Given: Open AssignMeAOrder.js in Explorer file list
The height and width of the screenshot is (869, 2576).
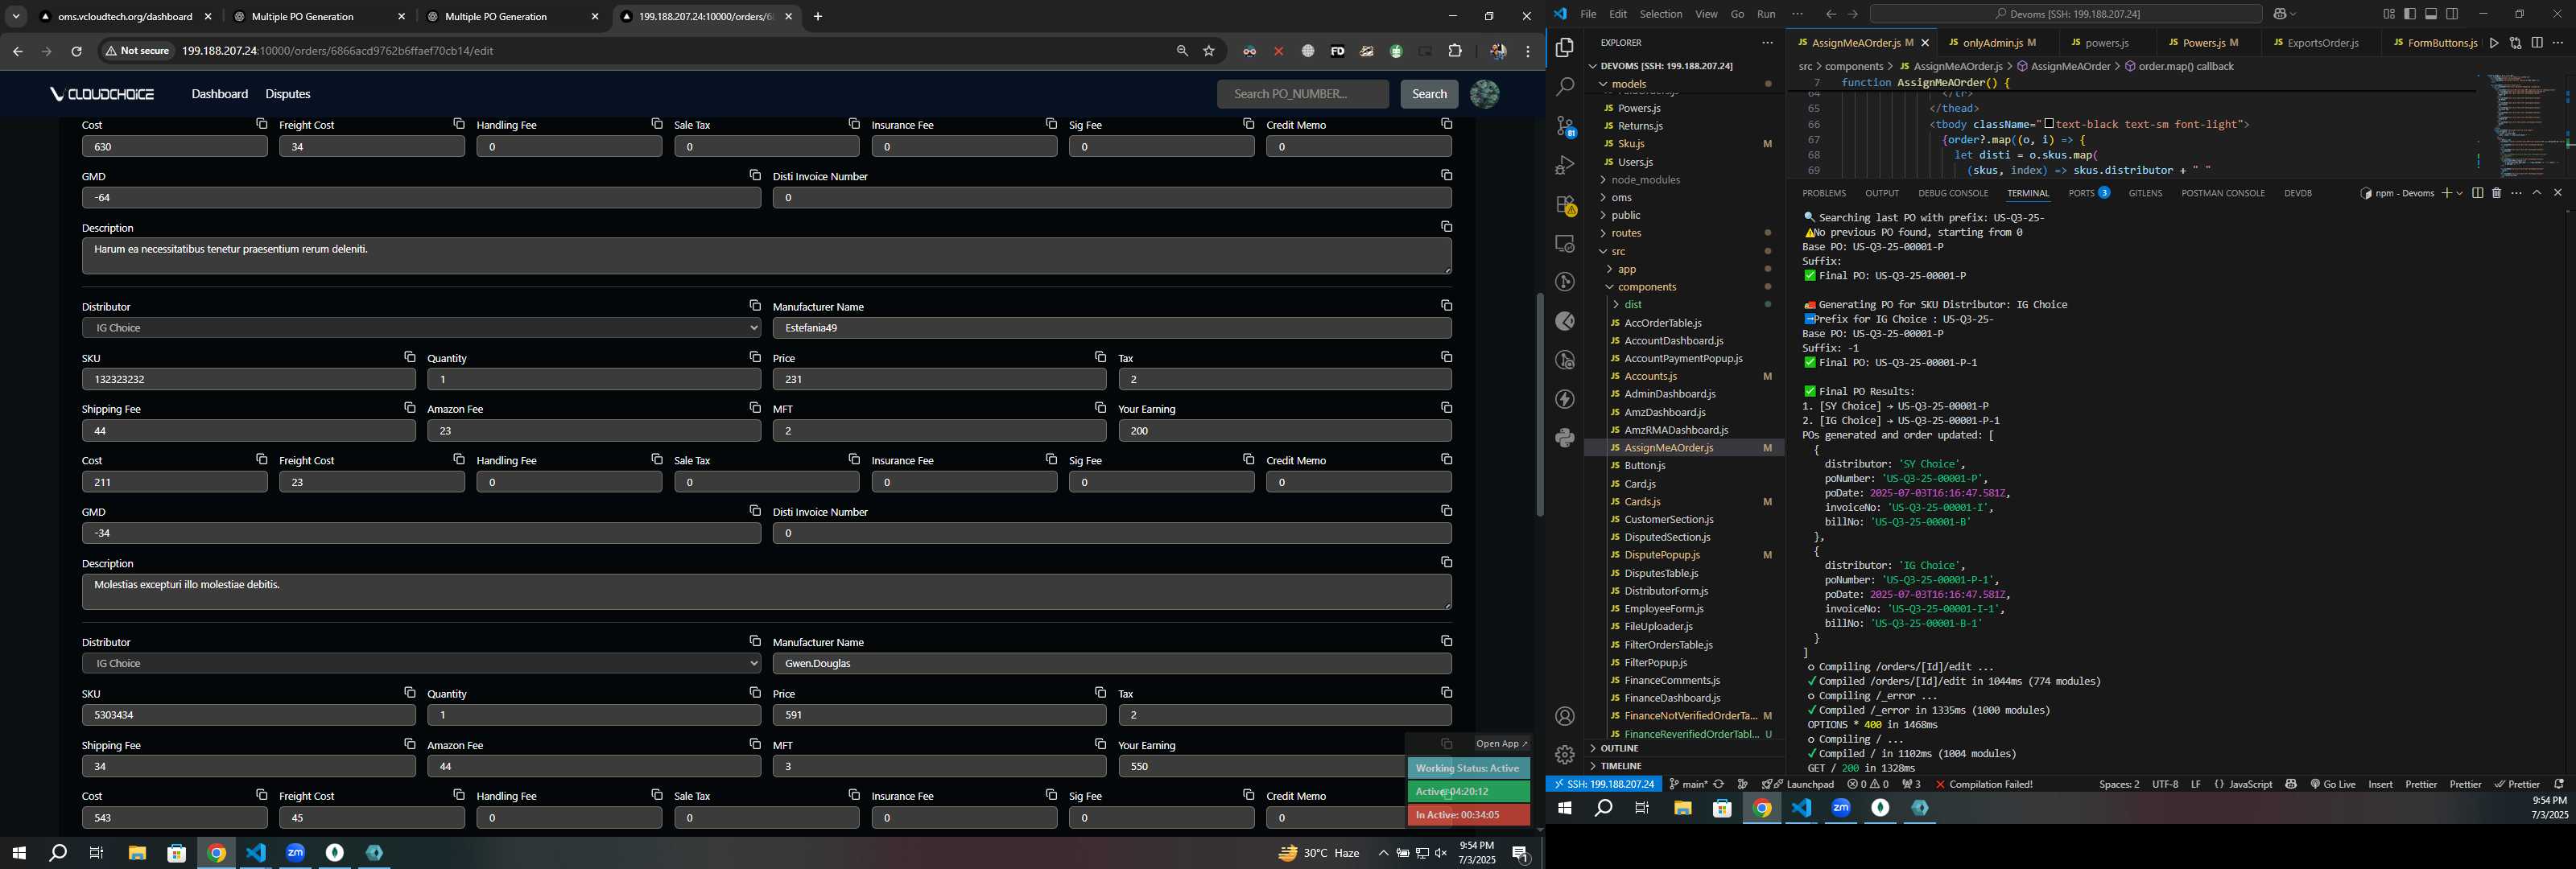Looking at the screenshot, I should click(1668, 448).
